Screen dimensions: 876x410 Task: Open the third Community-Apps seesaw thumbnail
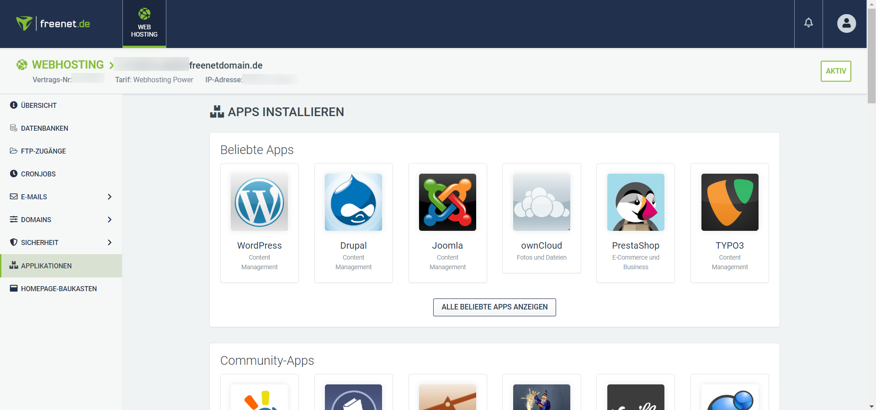coord(447,397)
